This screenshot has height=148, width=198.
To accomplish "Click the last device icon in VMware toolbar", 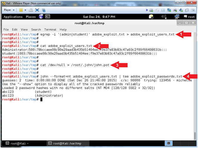I will (x=193, y=10).
